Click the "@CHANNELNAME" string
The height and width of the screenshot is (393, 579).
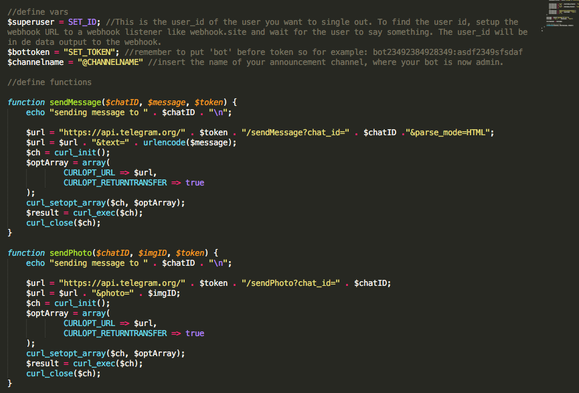110,62
